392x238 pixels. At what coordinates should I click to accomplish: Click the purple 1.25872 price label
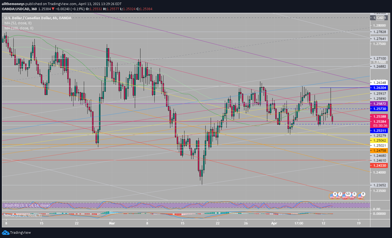[x=379, y=104]
